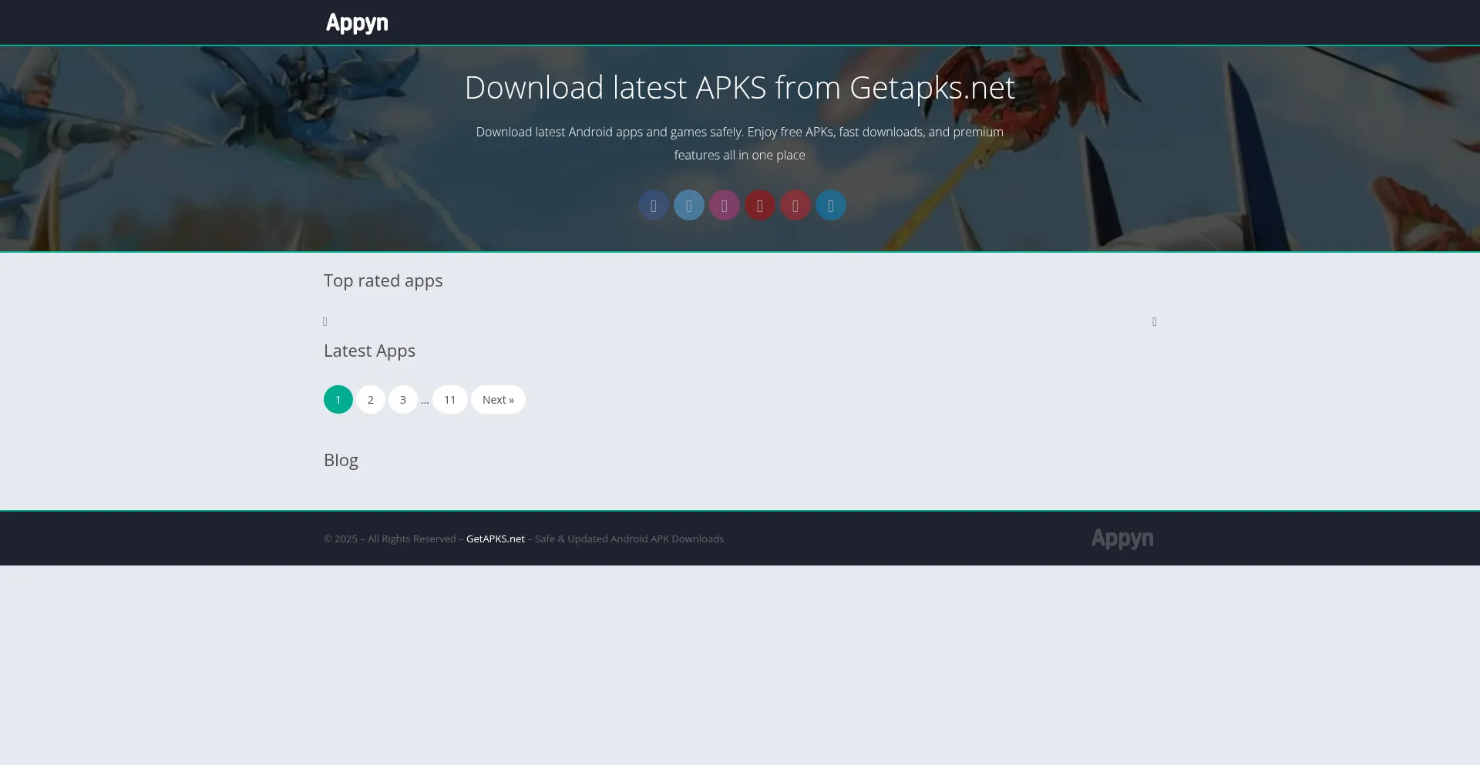The image size is (1480, 765).
Task: Go to pagination page 2
Action: coord(371,400)
